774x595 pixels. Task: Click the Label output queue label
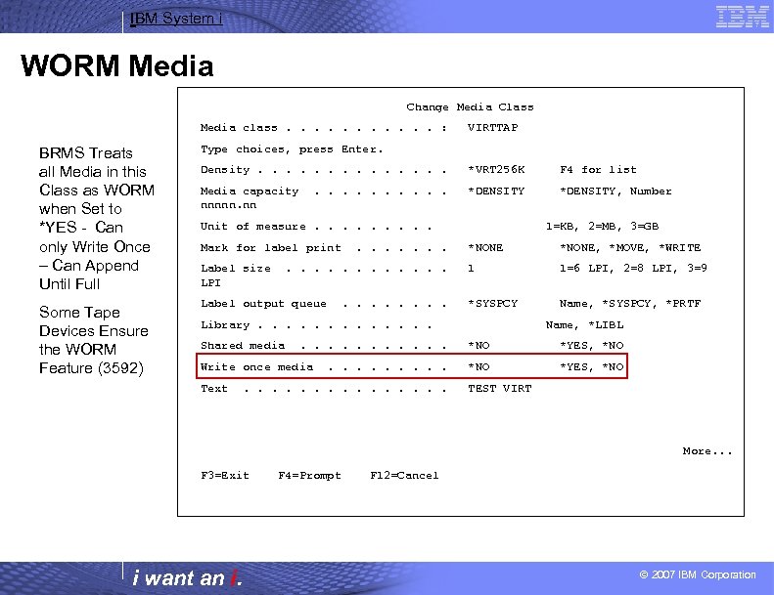coord(263,304)
